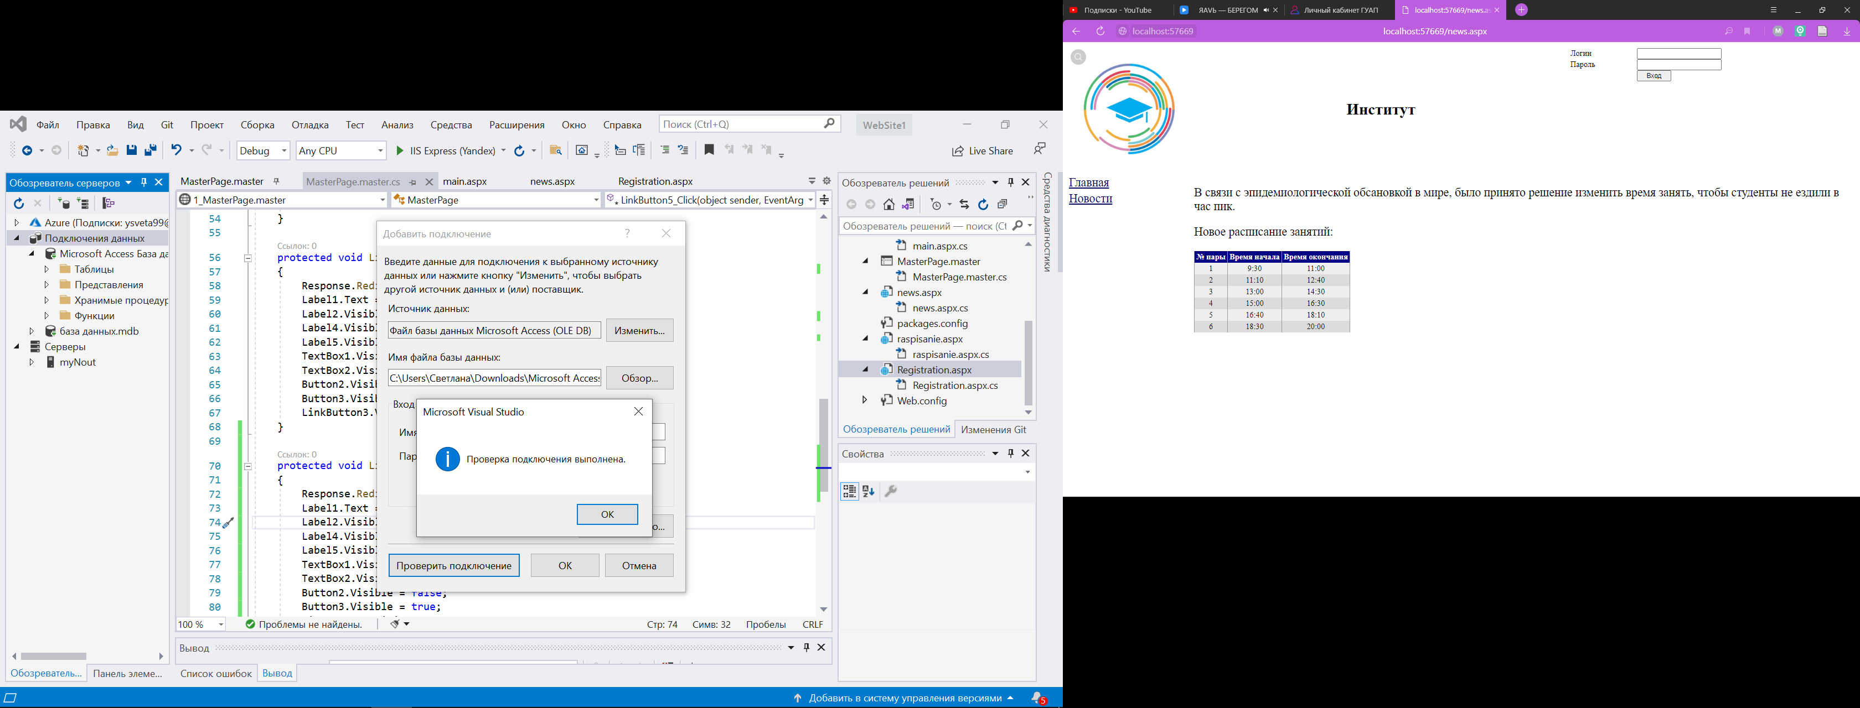
Task: Click the help question mark in the Добавить подключение dialog
Action: (627, 233)
